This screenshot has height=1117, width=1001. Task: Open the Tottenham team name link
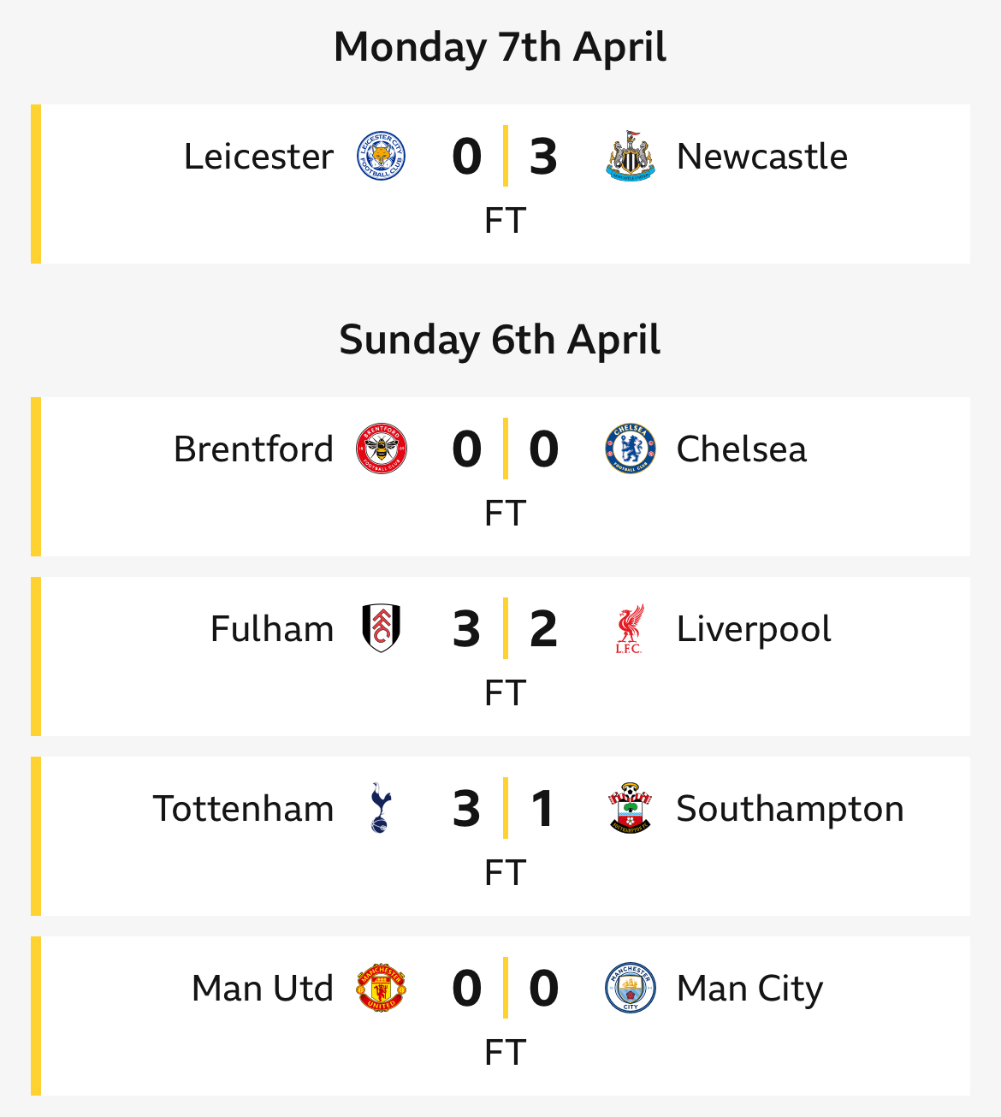click(244, 809)
